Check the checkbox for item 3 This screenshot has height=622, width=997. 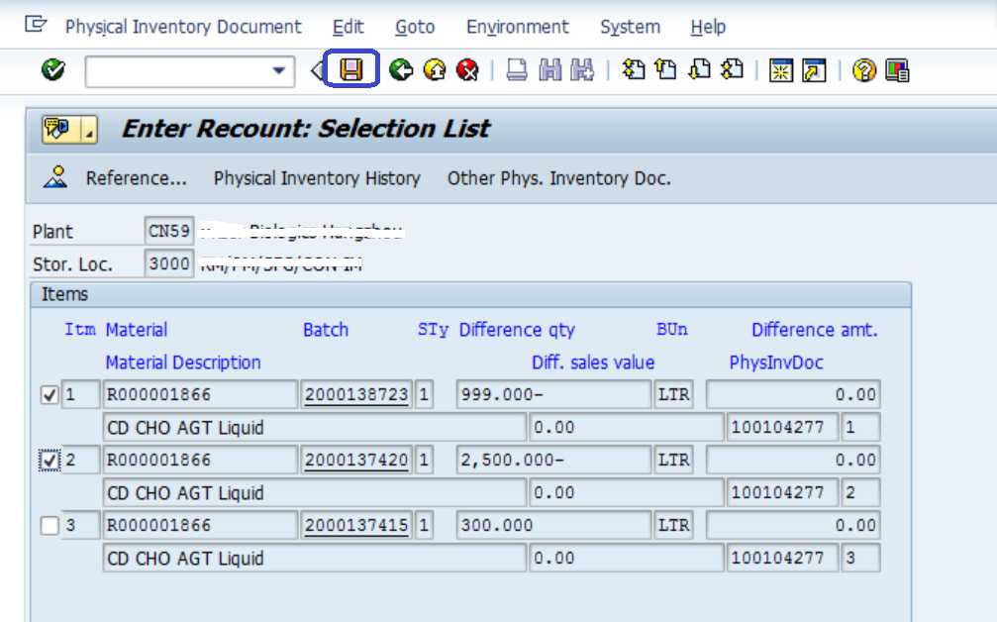(x=50, y=526)
